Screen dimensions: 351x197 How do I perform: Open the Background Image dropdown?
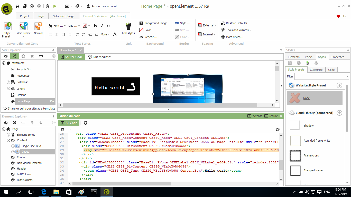(155, 23)
